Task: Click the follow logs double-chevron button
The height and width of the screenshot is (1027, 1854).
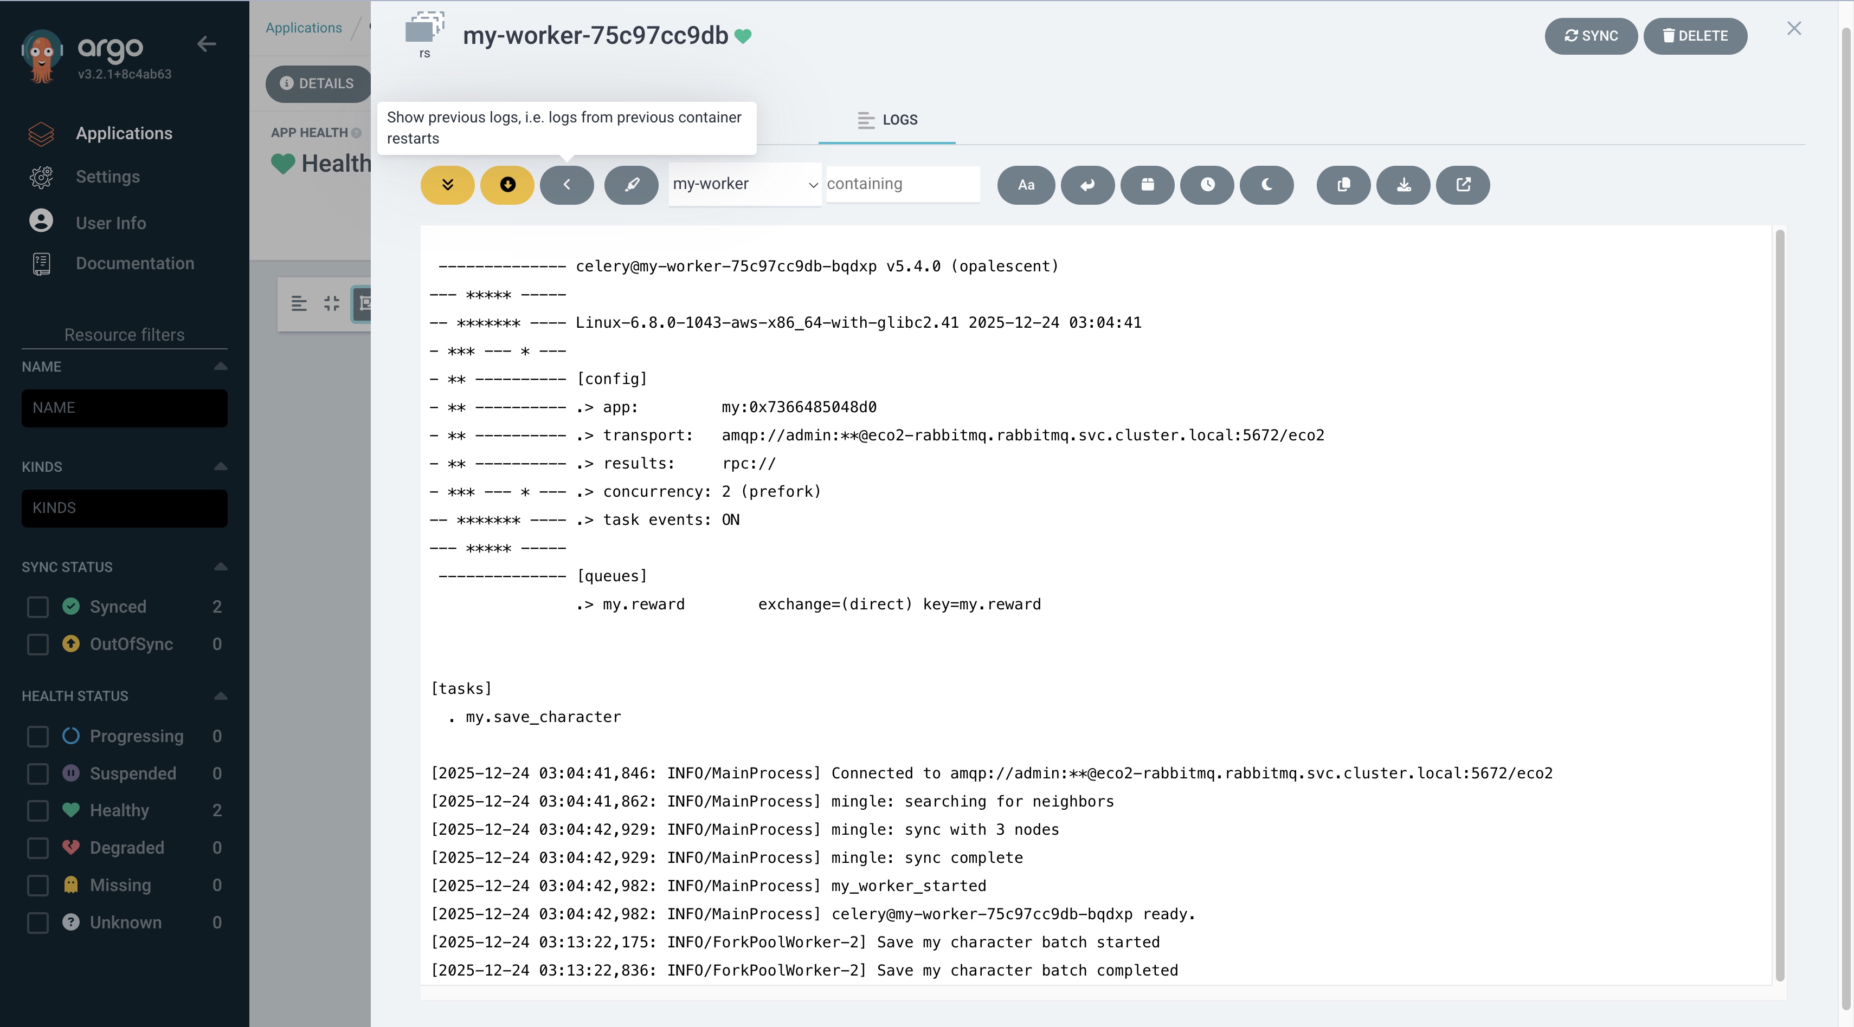Action: coord(447,185)
